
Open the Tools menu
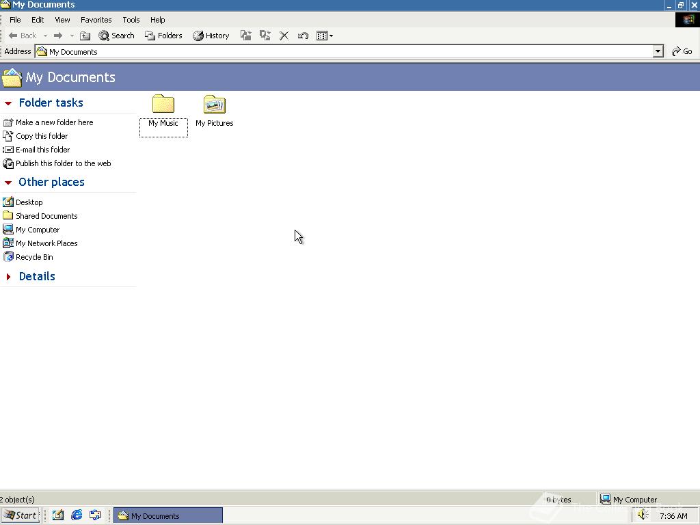[x=131, y=20]
